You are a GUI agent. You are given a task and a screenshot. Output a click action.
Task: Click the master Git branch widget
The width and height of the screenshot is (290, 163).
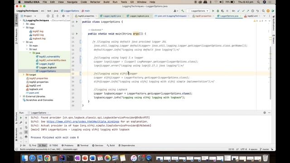[x=264, y=149]
